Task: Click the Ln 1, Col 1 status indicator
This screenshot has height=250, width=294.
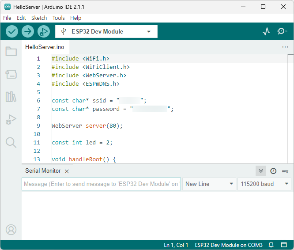Action: point(176,245)
